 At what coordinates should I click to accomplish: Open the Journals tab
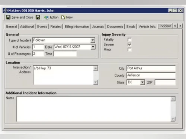98,27
